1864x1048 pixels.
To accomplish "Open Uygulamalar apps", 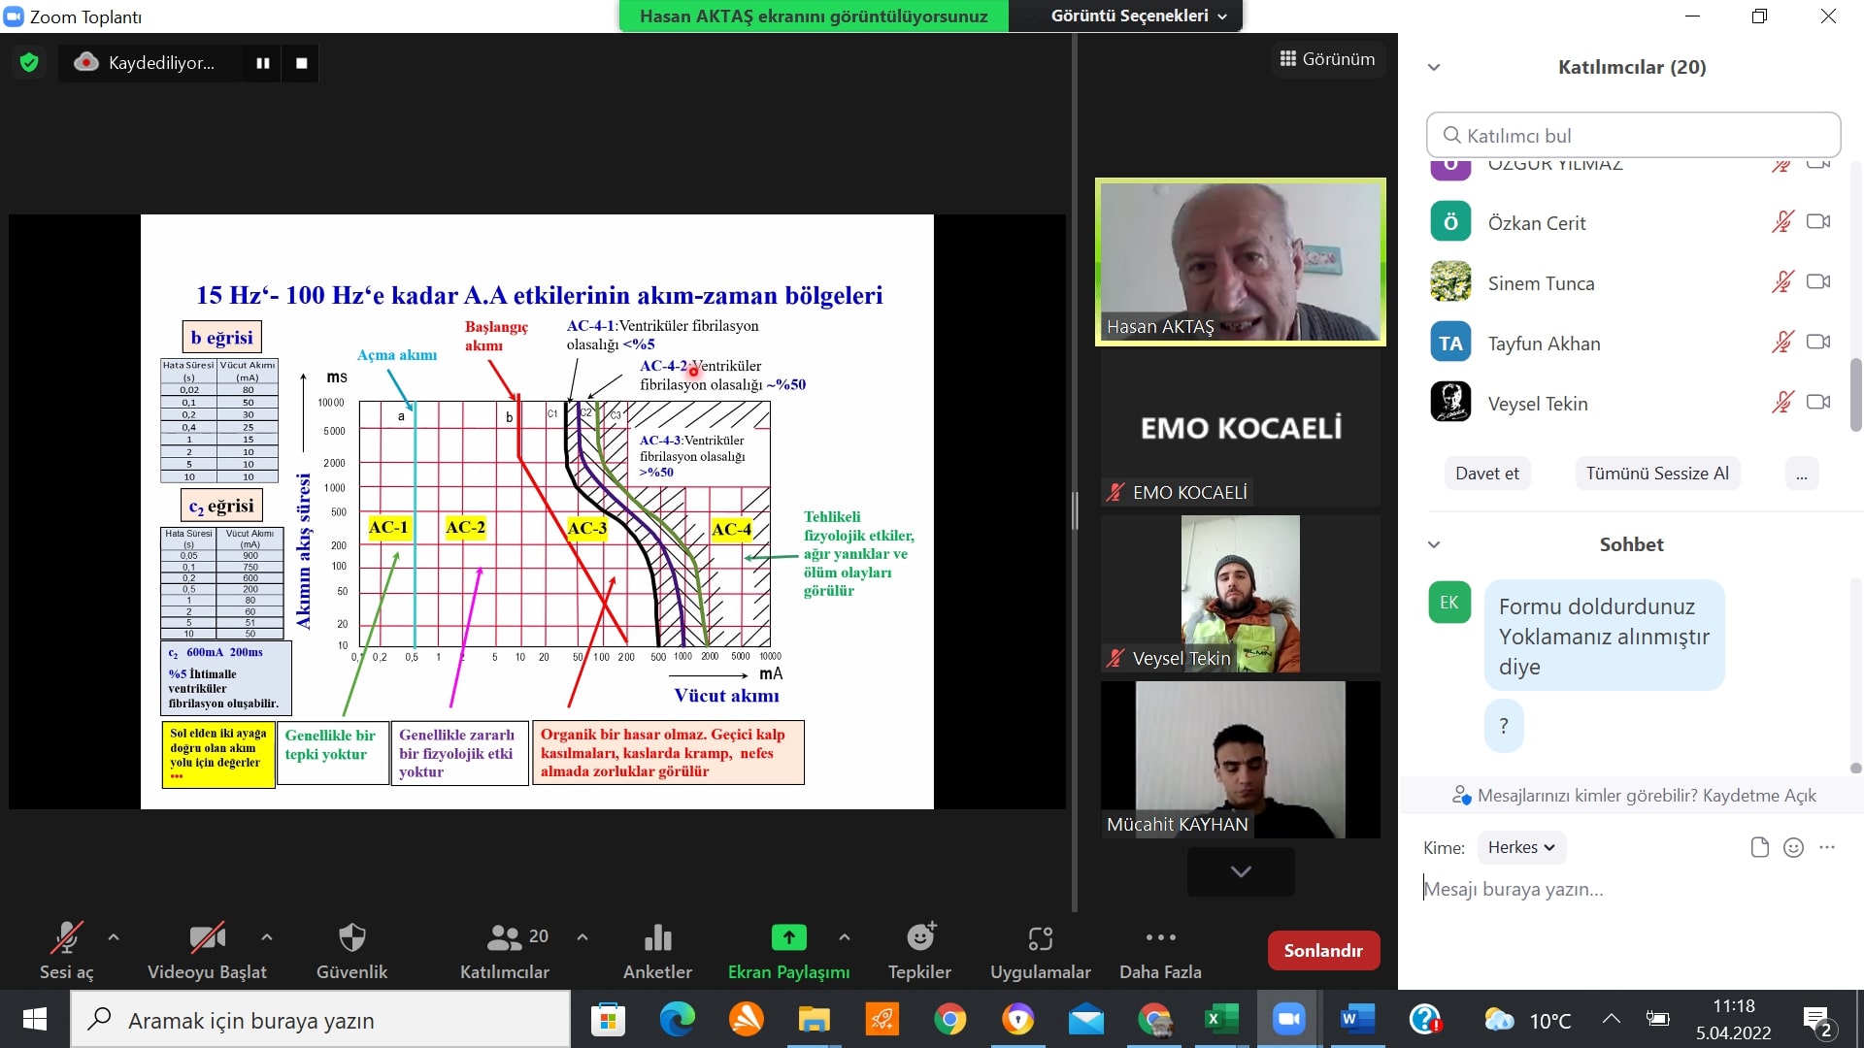I will coord(1040,950).
